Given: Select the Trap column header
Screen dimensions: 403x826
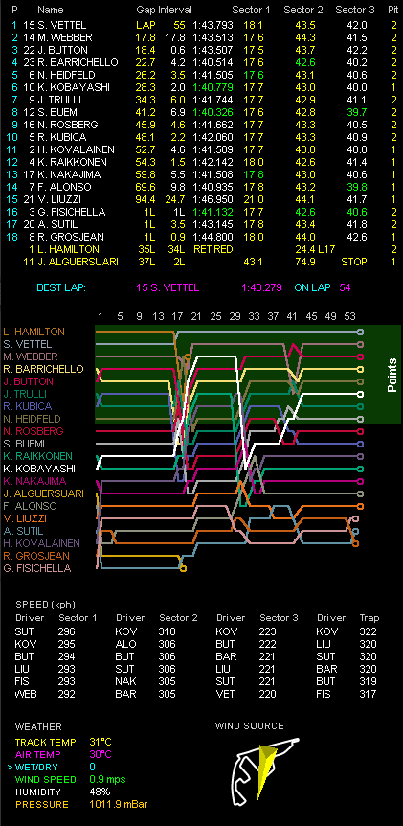Looking at the screenshot, I should [369, 618].
